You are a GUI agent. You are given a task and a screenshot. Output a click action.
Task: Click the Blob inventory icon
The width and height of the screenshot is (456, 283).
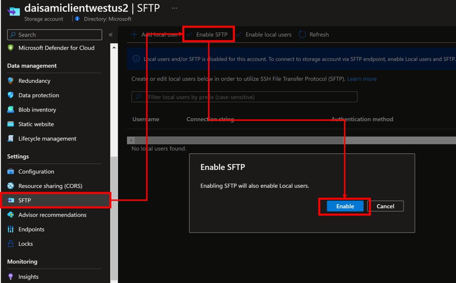(x=11, y=109)
